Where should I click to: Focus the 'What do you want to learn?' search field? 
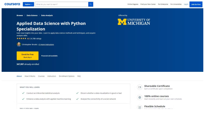[62, 4]
